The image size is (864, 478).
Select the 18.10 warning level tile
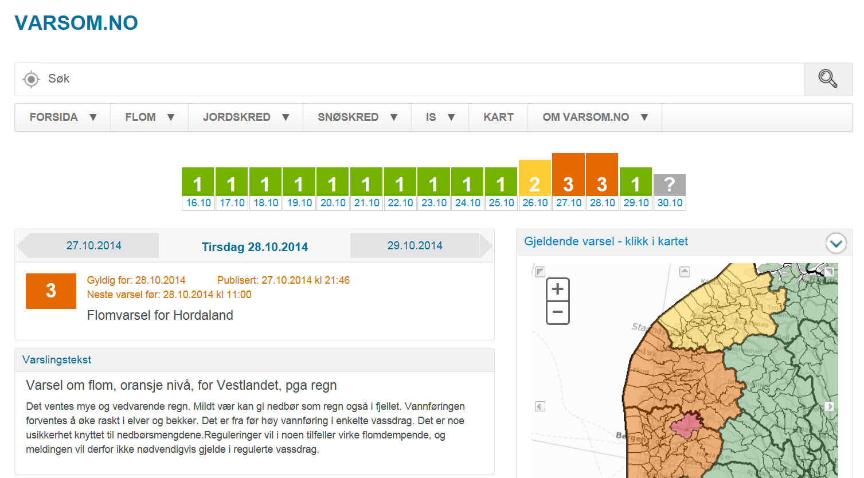pyautogui.click(x=265, y=189)
